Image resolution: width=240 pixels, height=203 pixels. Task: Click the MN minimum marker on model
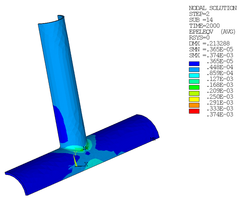tap(153, 139)
